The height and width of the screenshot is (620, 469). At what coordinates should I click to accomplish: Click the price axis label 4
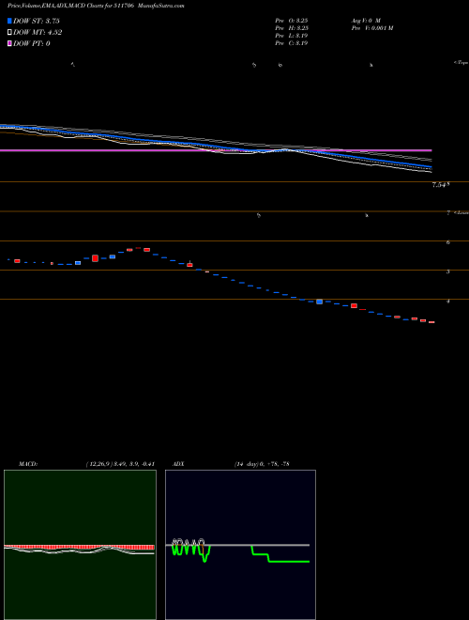(448, 302)
